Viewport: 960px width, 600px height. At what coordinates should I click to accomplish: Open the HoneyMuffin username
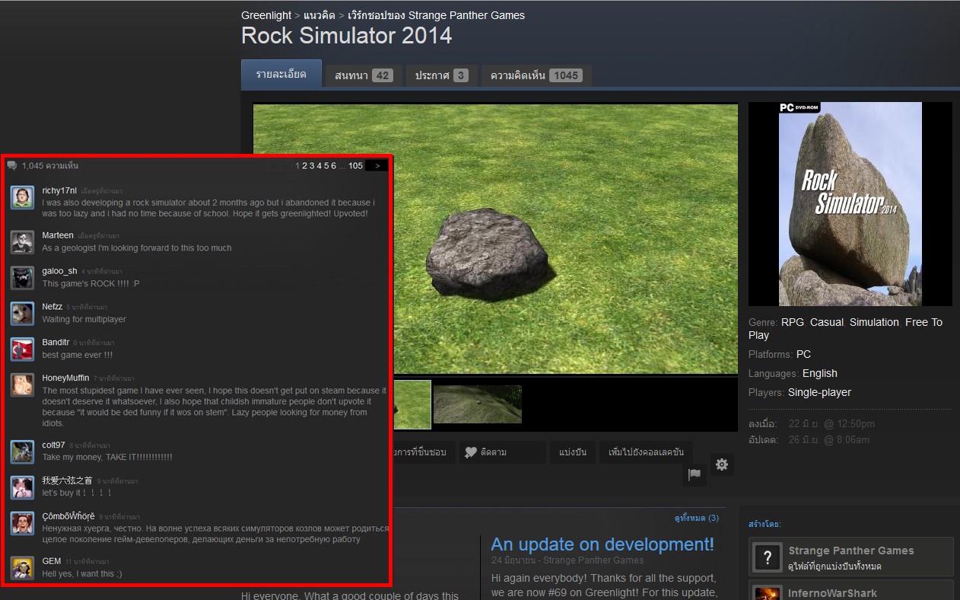pyautogui.click(x=66, y=378)
